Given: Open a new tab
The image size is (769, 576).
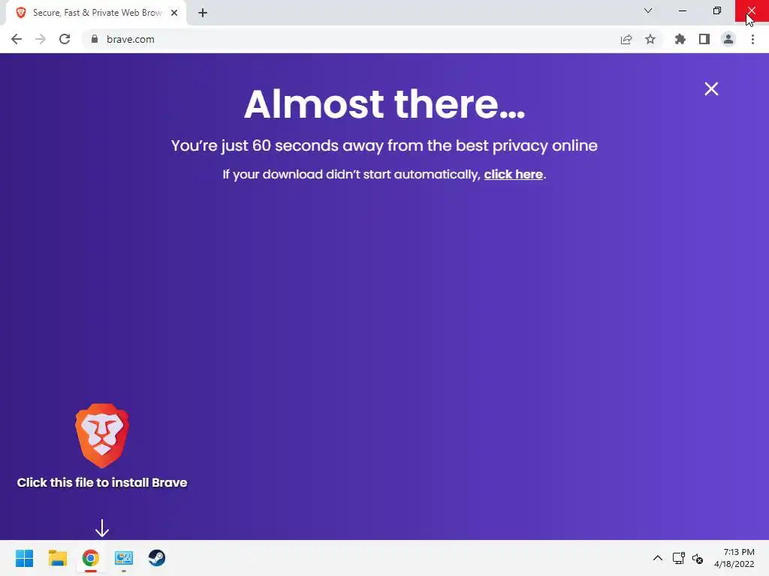Looking at the screenshot, I should 203,13.
